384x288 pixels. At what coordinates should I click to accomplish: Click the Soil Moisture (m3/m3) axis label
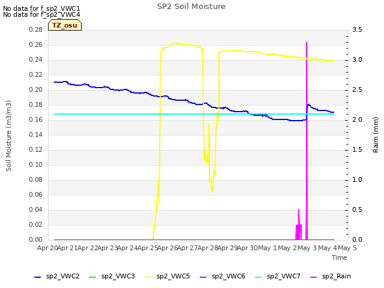pos(9,136)
